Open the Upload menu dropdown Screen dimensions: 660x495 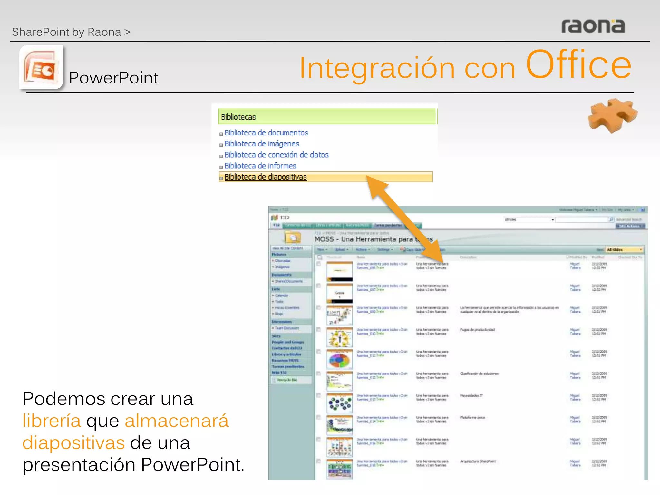[x=342, y=249]
